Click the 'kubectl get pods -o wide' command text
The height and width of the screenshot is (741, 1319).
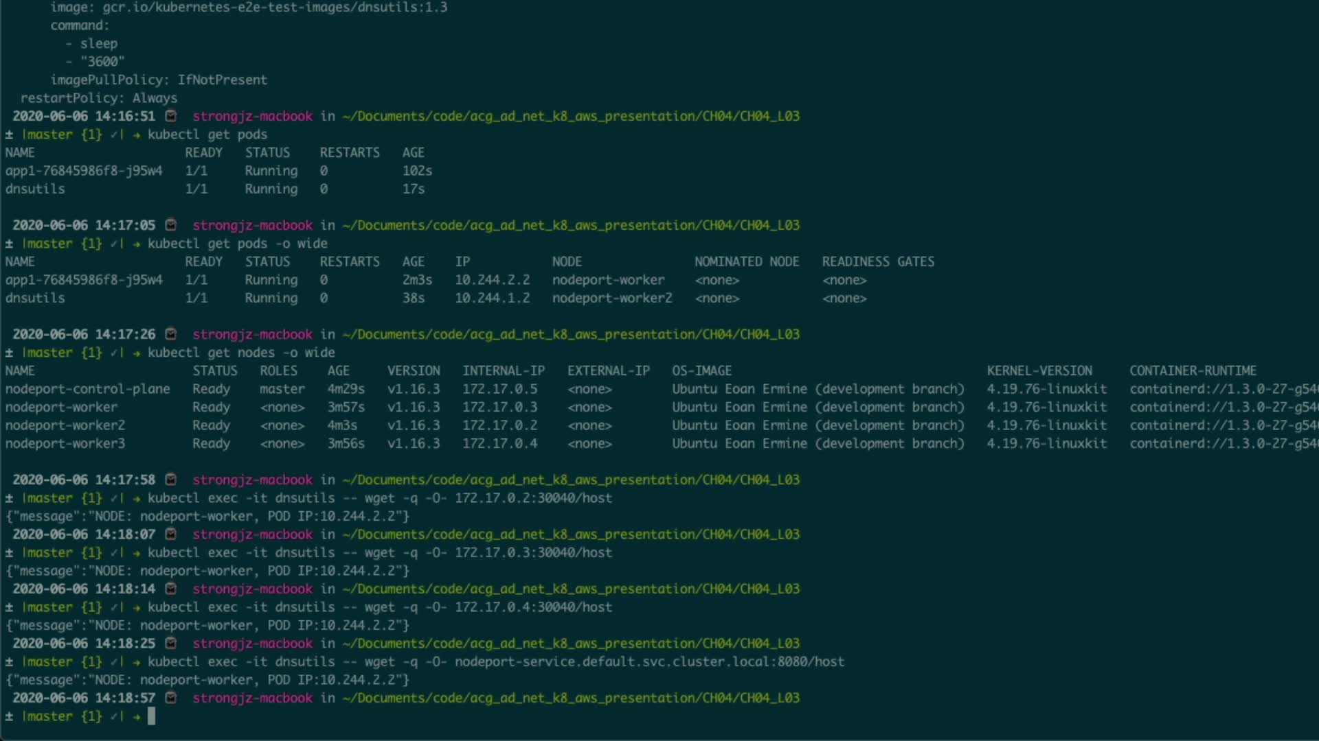point(237,244)
